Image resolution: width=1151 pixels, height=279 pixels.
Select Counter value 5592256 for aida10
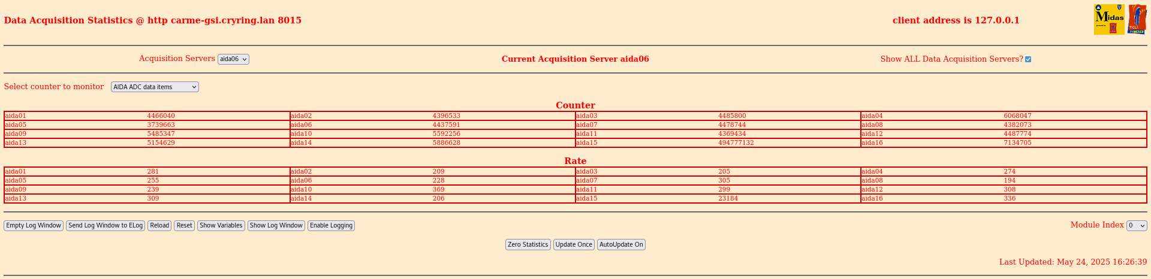(x=447, y=134)
